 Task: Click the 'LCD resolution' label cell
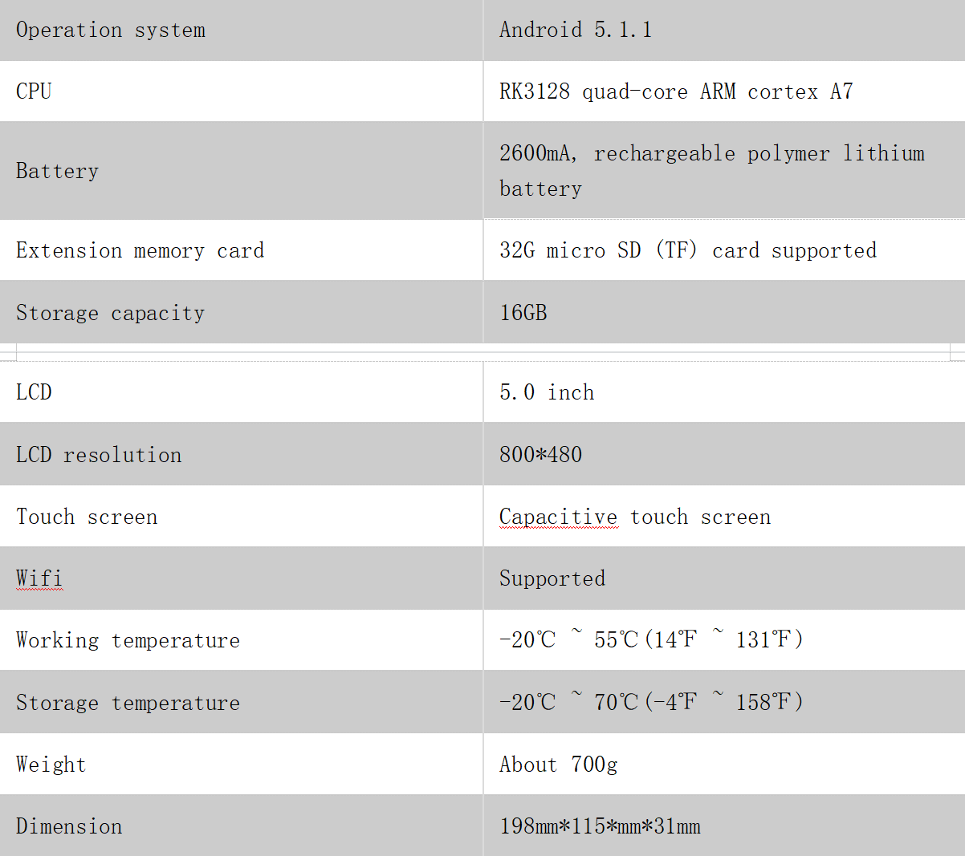(241, 454)
